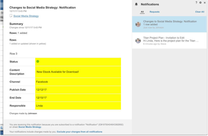
Task: Switch to the All notifications tab
Action: pos(142,12)
